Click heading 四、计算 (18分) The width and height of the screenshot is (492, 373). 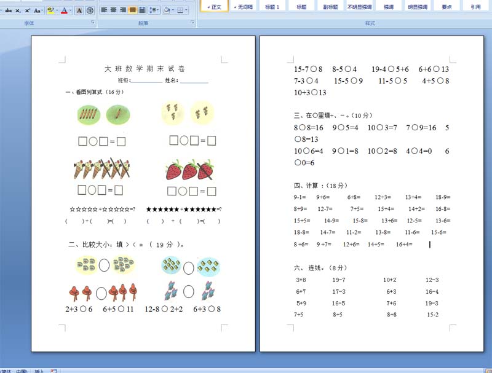tap(320, 186)
